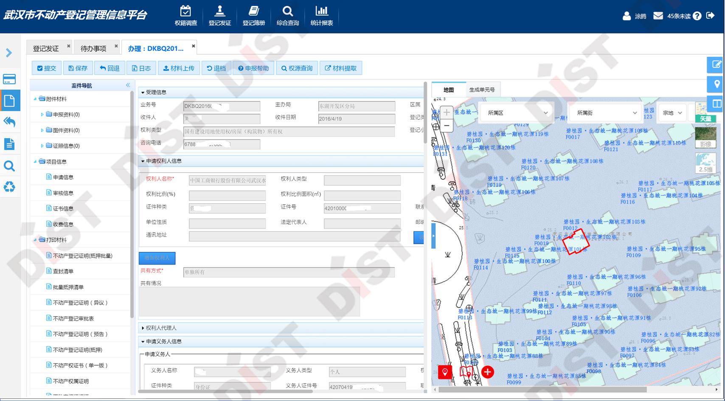The height and width of the screenshot is (401, 725).
Task: Click the 材料上传 upload button
Action: (x=179, y=68)
